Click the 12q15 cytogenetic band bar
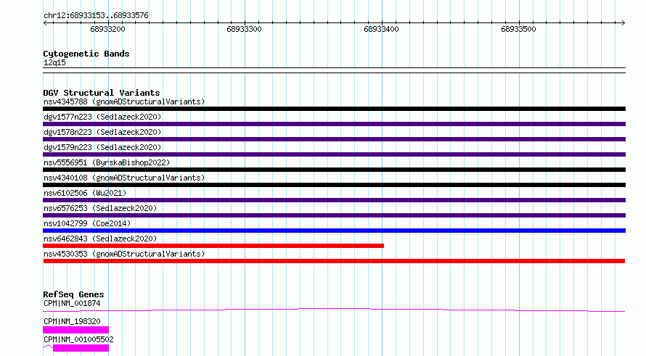646x356 pixels. 334,70
